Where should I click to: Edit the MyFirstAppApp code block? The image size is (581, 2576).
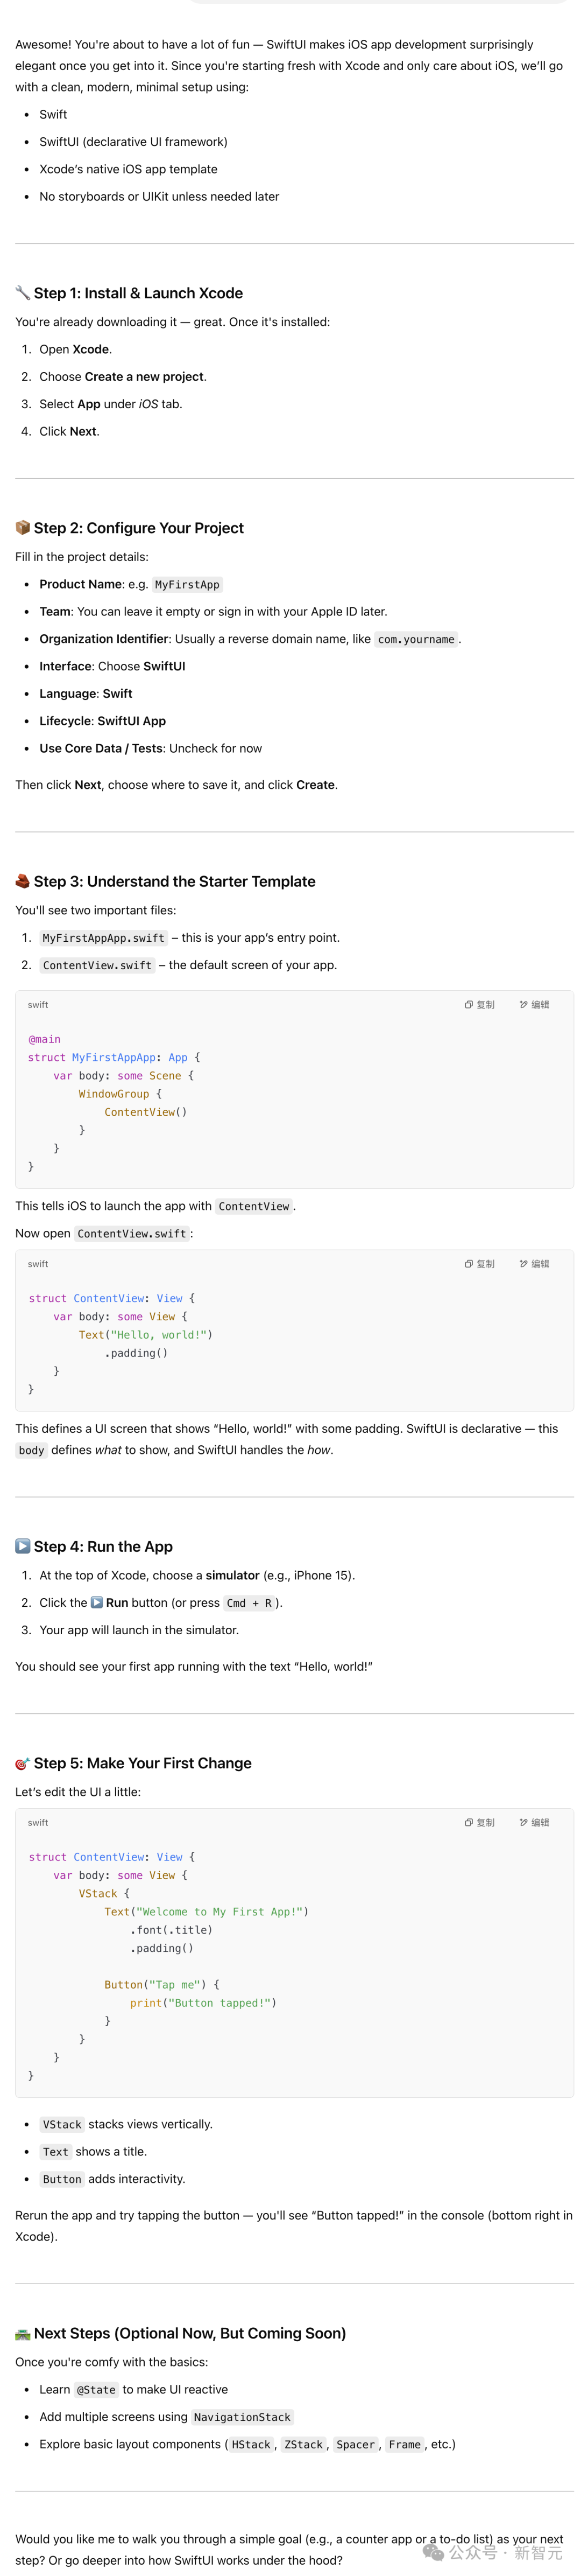click(x=535, y=1005)
